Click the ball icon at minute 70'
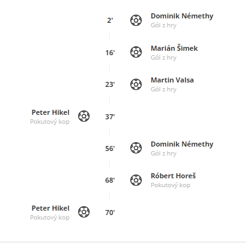The image size is (246, 243). 84,212
